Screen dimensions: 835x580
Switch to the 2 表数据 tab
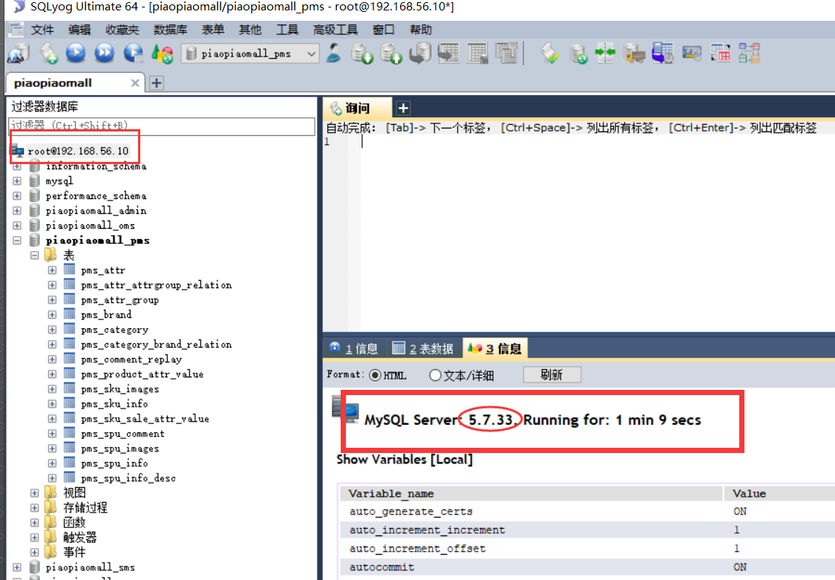pyautogui.click(x=423, y=348)
